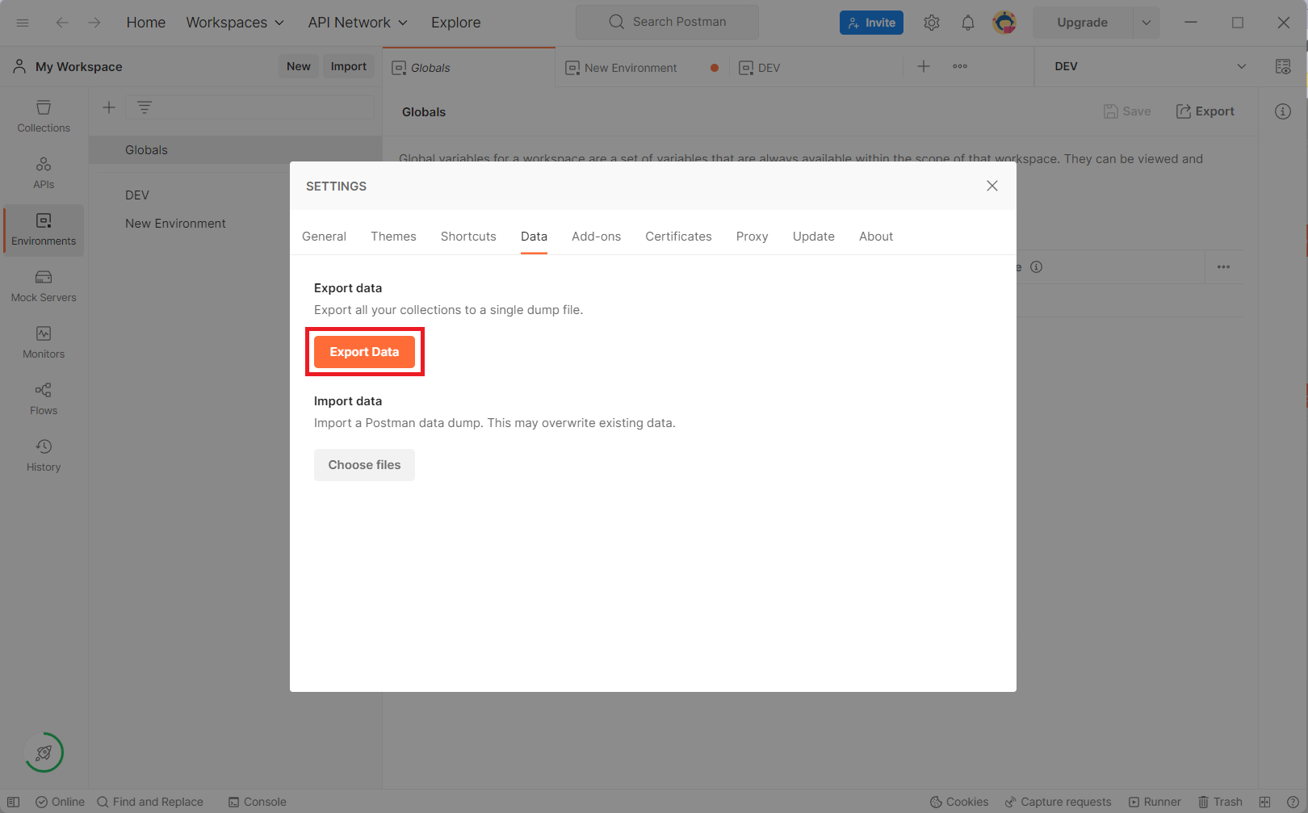The width and height of the screenshot is (1308, 813).
Task: Open the environment quick look icon
Action: click(1283, 66)
